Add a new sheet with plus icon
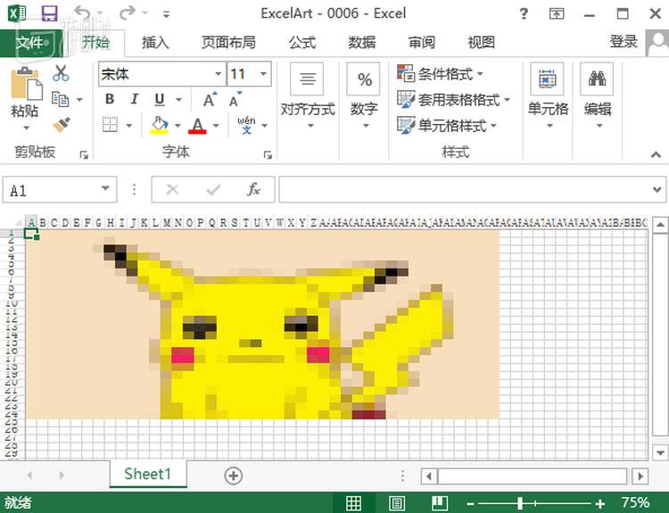This screenshot has width=669, height=513. (x=234, y=476)
